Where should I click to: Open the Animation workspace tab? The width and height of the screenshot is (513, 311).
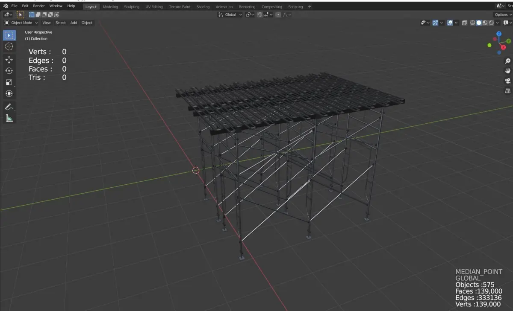coord(224,7)
